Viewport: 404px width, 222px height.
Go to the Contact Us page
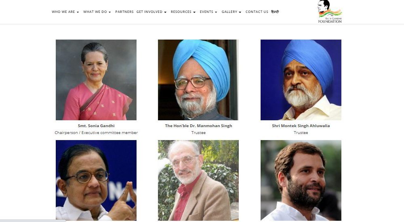coord(257,12)
